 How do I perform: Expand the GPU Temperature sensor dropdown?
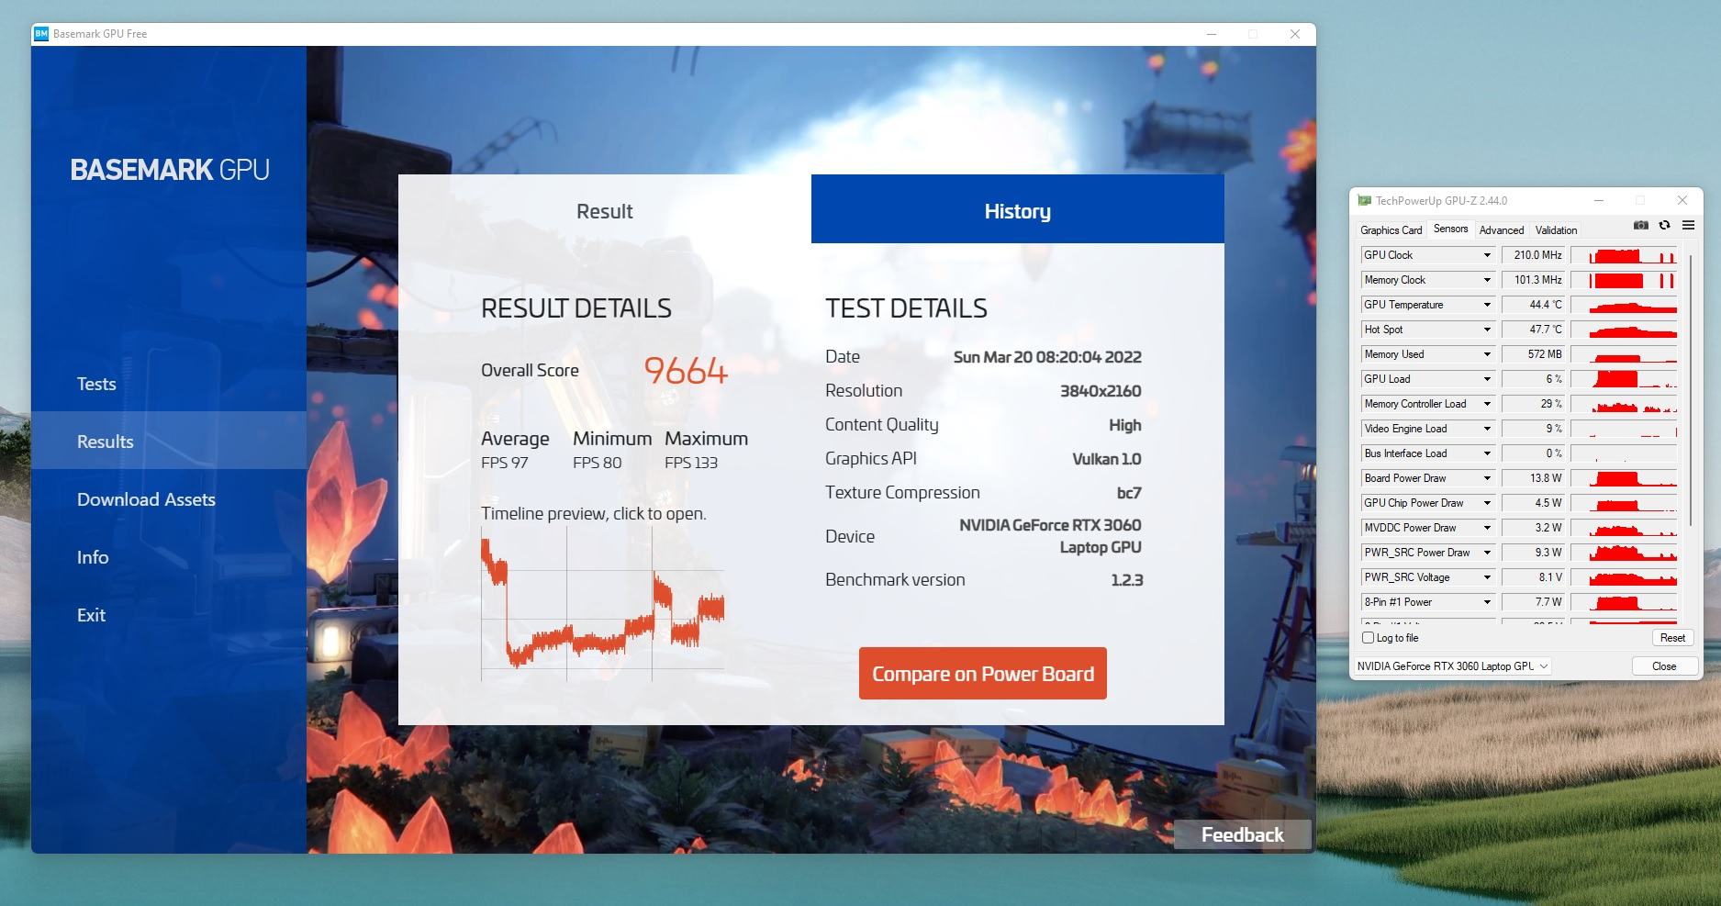pyautogui.click(x=1487, y=305)
